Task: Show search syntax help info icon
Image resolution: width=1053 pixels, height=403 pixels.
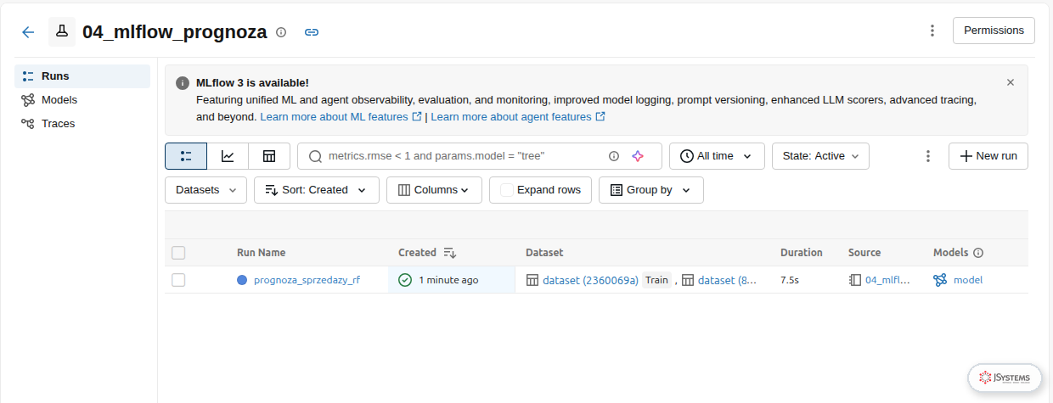Action: 614,156
